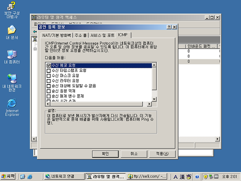Switch to ftp://se9.com taskbar window
Screen dimensions: 241x181
point(147,177)
